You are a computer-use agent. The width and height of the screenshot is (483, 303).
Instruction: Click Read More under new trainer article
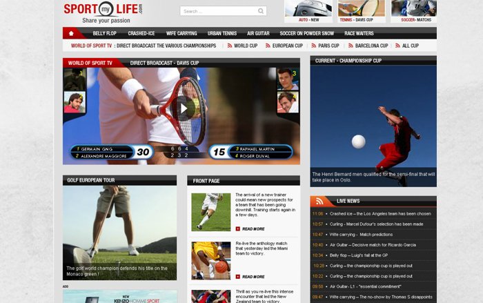pyautogui.click(x=253, y=228)
